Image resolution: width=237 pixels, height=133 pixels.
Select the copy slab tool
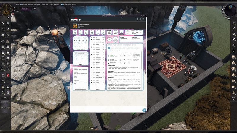click(8, 53)
